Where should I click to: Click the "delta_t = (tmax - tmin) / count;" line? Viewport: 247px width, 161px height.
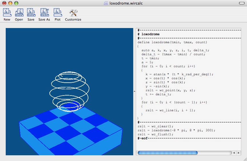click(173, 54)
